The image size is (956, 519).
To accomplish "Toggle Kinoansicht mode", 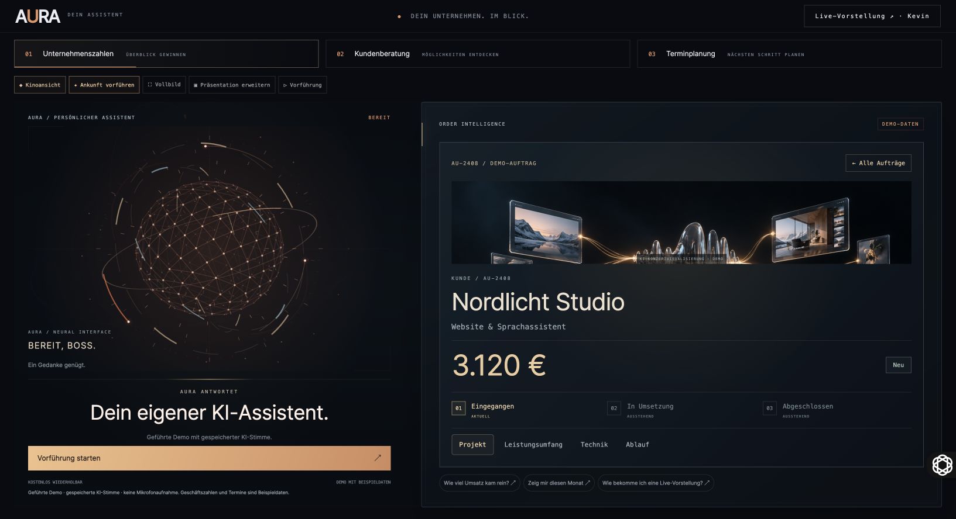I will click(40, 85).
